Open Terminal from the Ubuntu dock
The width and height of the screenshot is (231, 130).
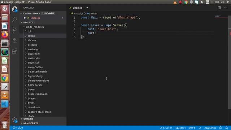[x=5, y=43]
